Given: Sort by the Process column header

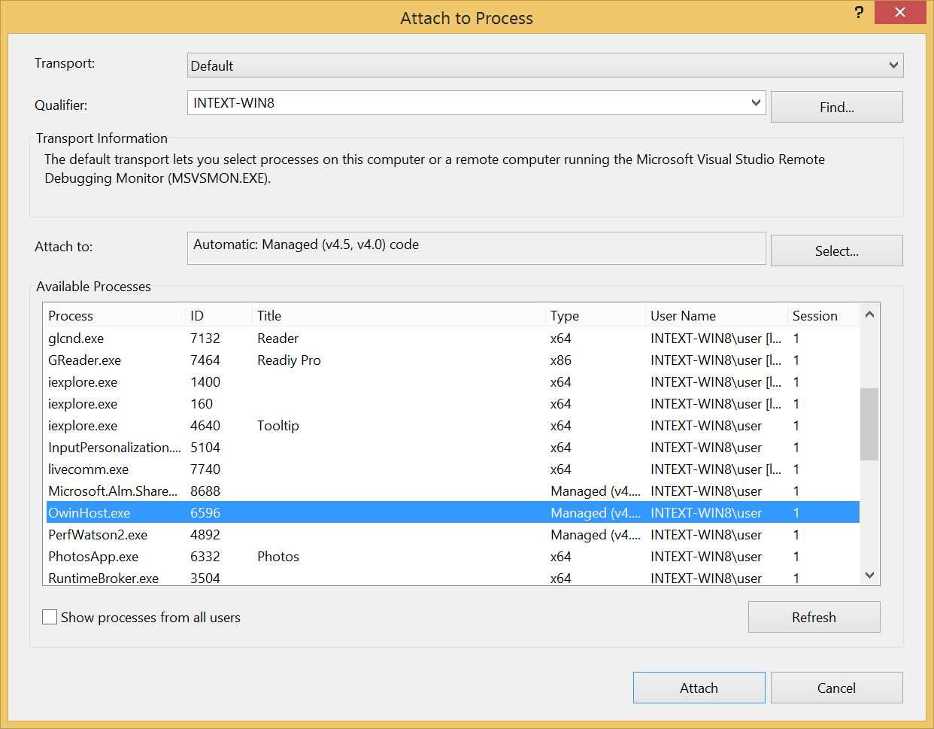Looking at the screenshot, I should (114, 315).
